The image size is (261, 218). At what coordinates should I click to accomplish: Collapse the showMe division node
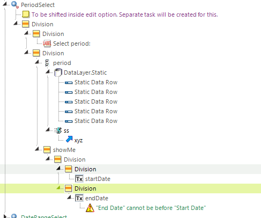tap(37, 149)
